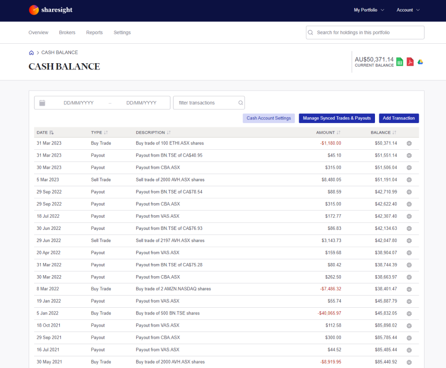
Task: Open the gear on the 5 Mar 2023 sell row
Action: pyautogui.click(x=409, y=179)
